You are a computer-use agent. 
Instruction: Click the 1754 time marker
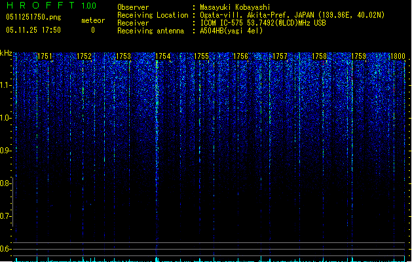(163, 56)
